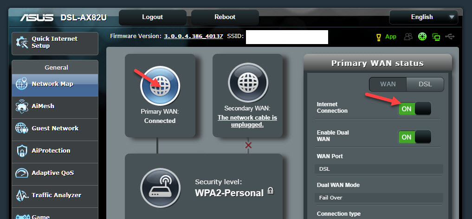Click the Traffic Analyzer sidebar icon

22,195
